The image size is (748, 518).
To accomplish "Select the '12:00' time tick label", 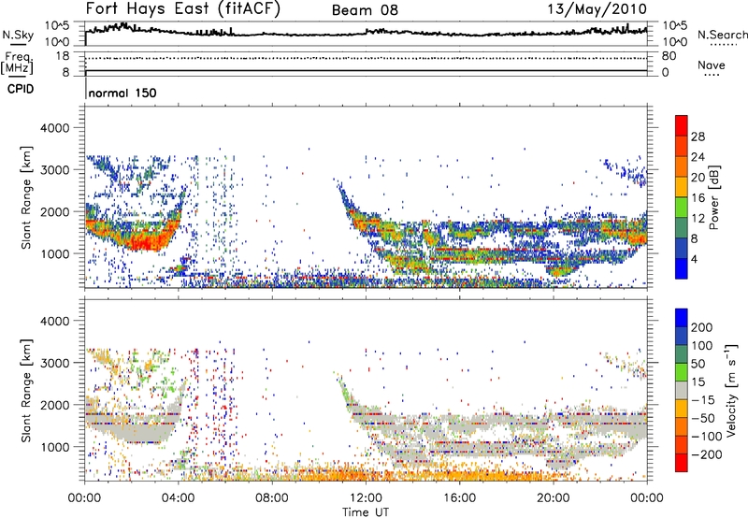I will click(366, 498).
